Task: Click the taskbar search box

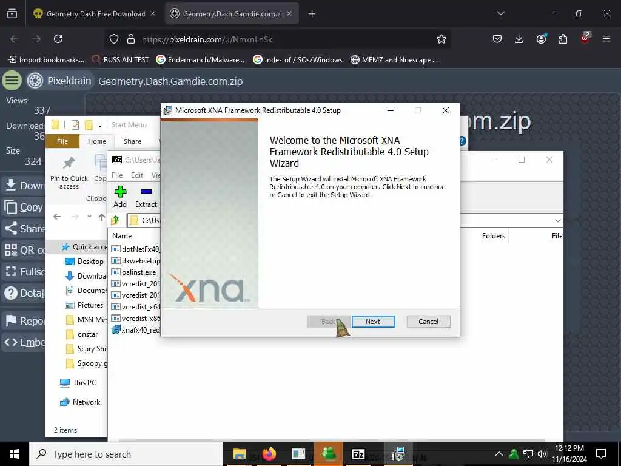Action: coord(126,454)
